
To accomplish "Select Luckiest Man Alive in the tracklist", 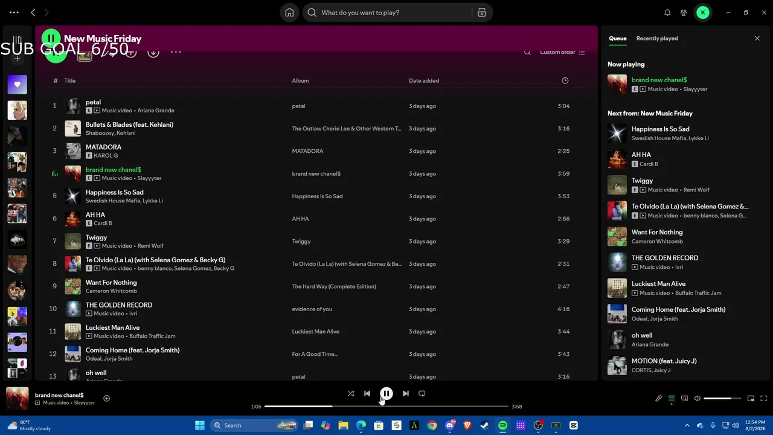I will click(112, 327).
